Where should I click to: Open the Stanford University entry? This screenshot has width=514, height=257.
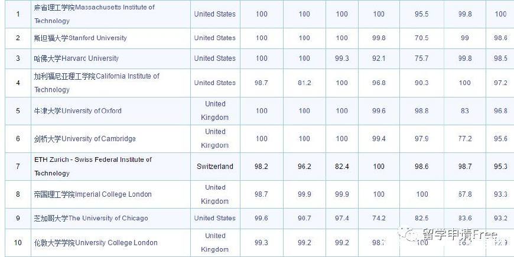80,38
